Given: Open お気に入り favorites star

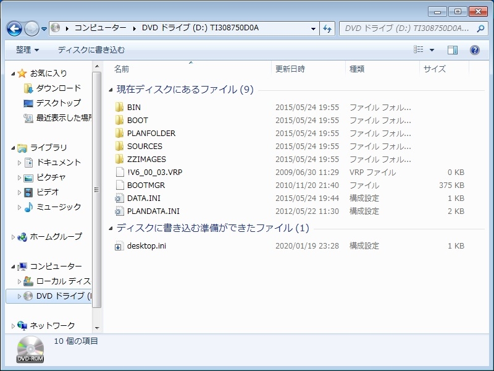Looking at the screenshot, I should pyautogui.click(x=22, y=73).
